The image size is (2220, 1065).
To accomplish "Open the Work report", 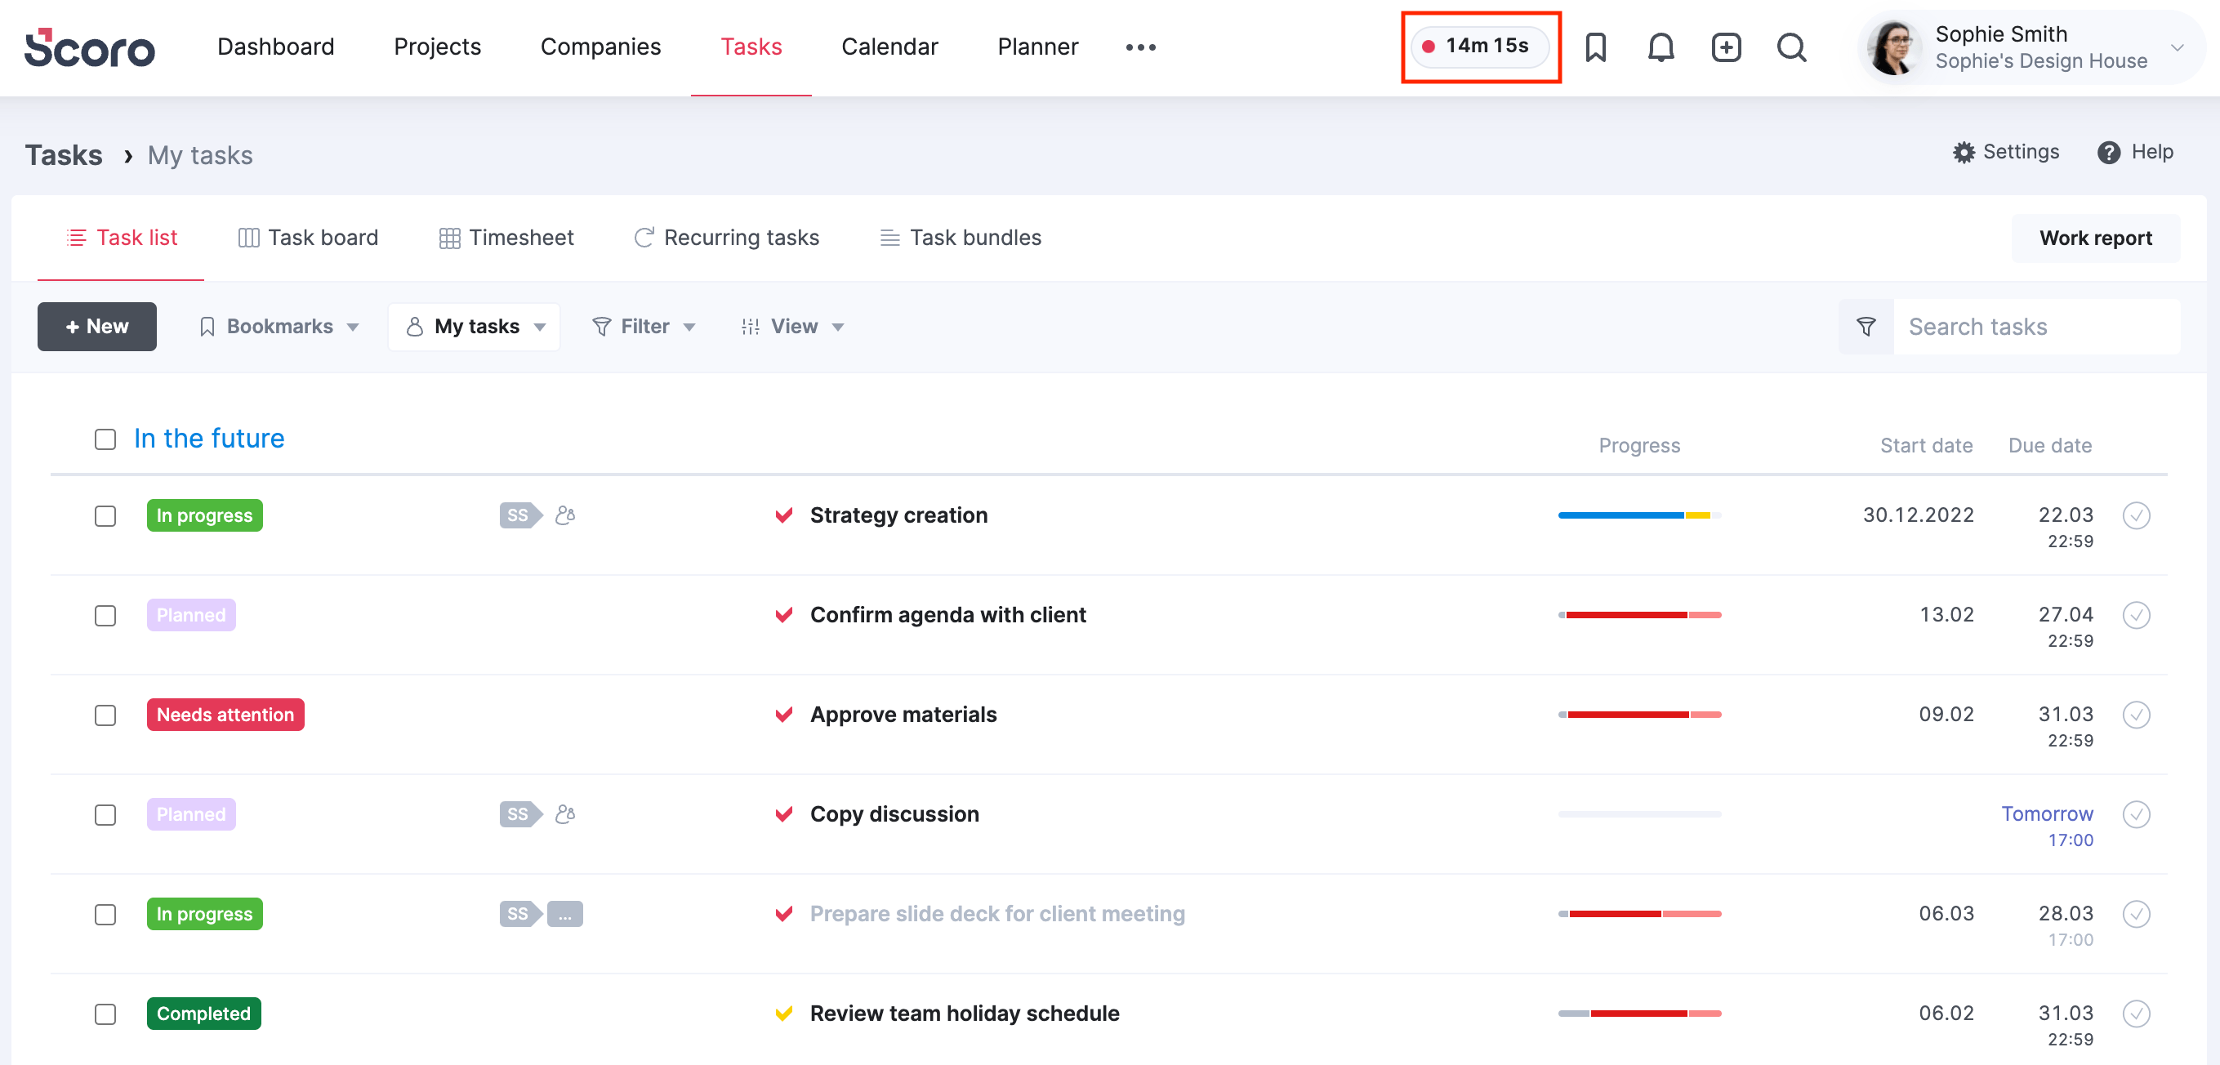I will (2096, 238).
